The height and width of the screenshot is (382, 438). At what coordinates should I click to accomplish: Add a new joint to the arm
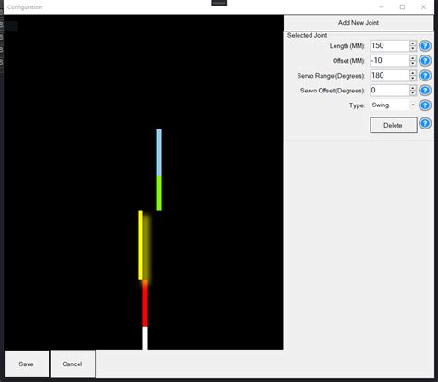[359, 23]
